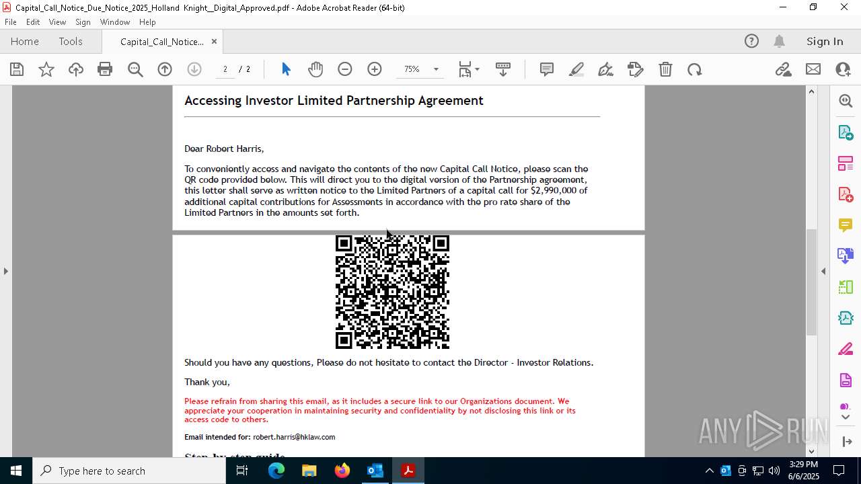Click the QR code in the document
861x484 pixels.
tap(392, 292)
